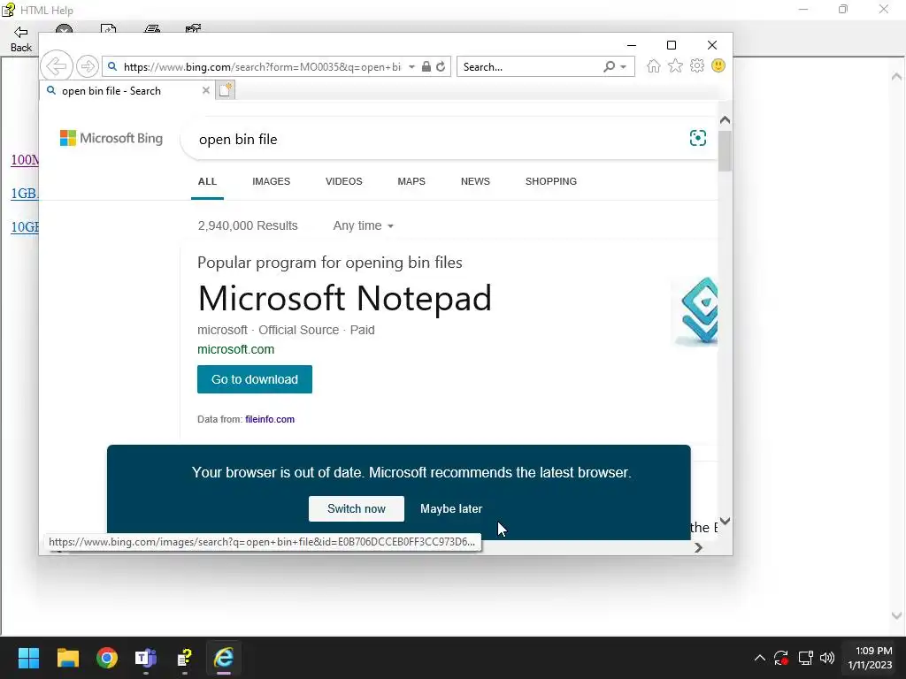906x679 pixels.
Task: Click the volume speaker tray icon
Action: coord(827,658)
